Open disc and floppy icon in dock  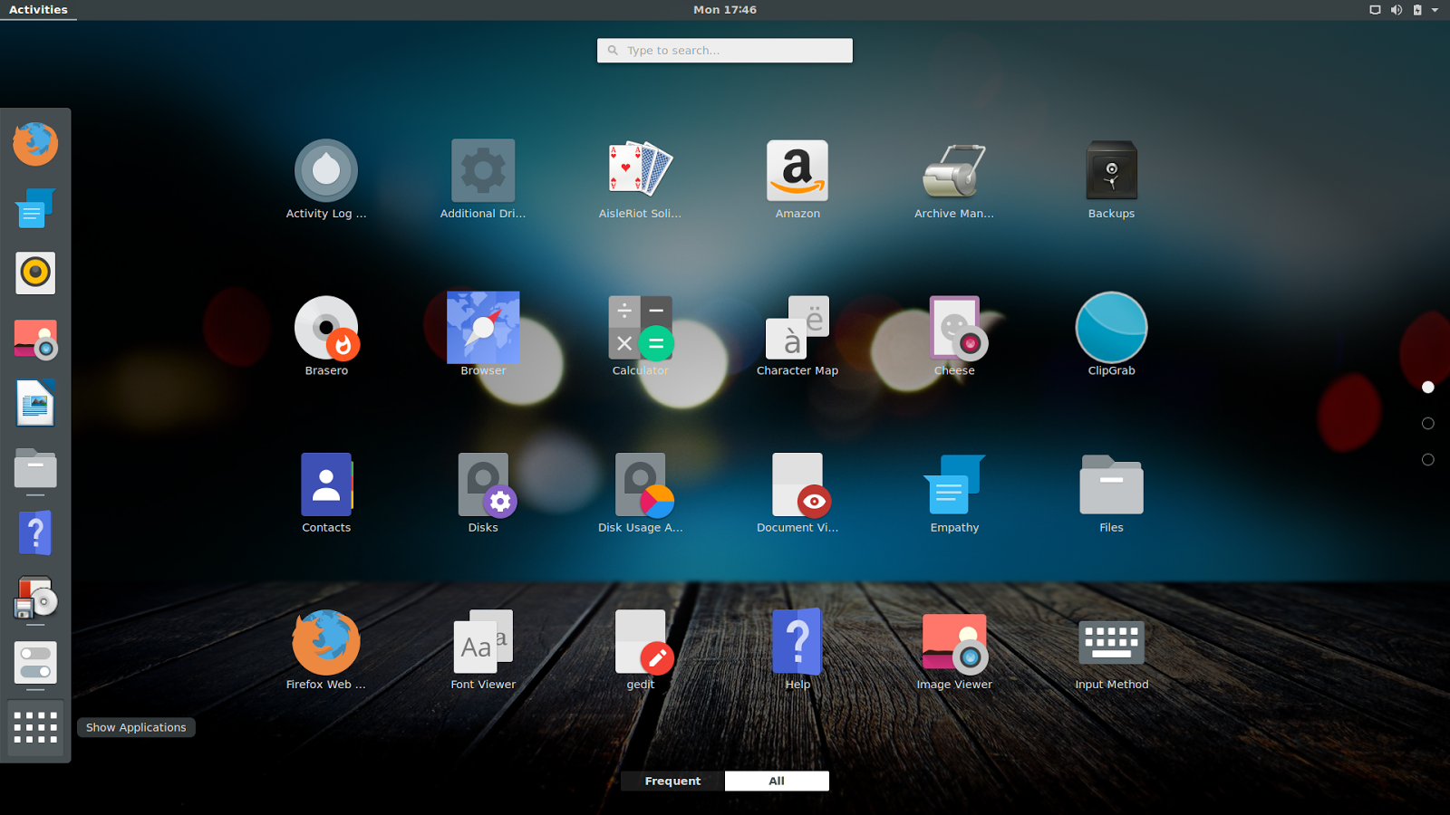[x=35, y=599]
